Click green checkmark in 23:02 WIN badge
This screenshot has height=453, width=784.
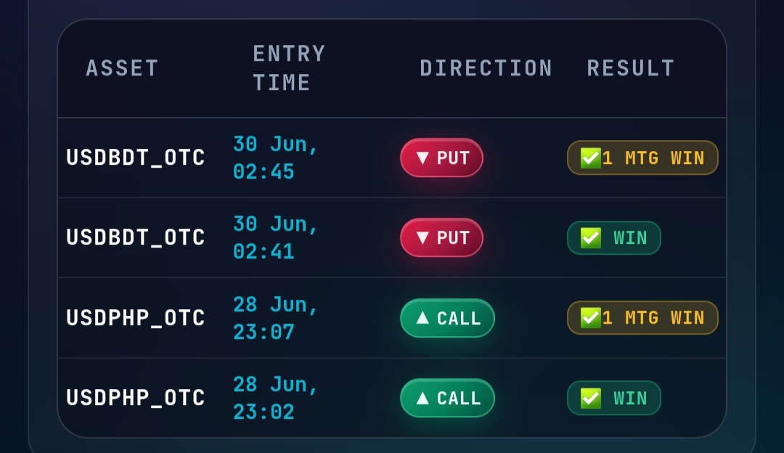tap(590, 399)
